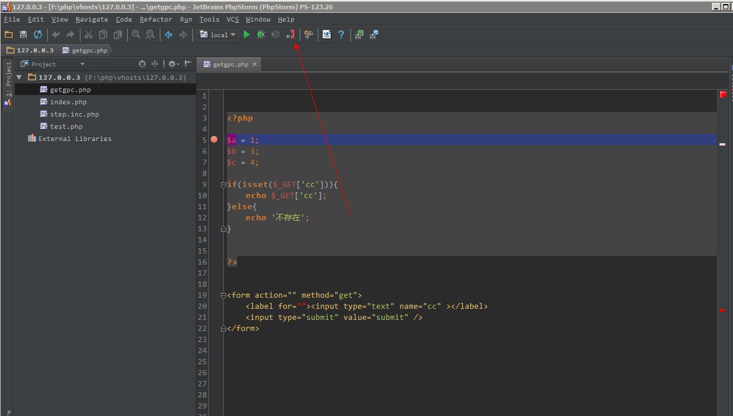Click the pink breakpoint stripe mark

[723, 144]
